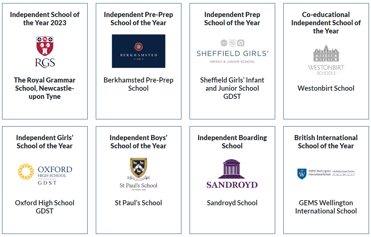Click the Westonbirt School name

pyautogui.click(x=326, y=88)
